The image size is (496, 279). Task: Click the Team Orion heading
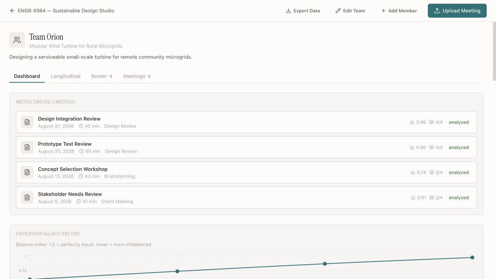[x=46, y=37]
